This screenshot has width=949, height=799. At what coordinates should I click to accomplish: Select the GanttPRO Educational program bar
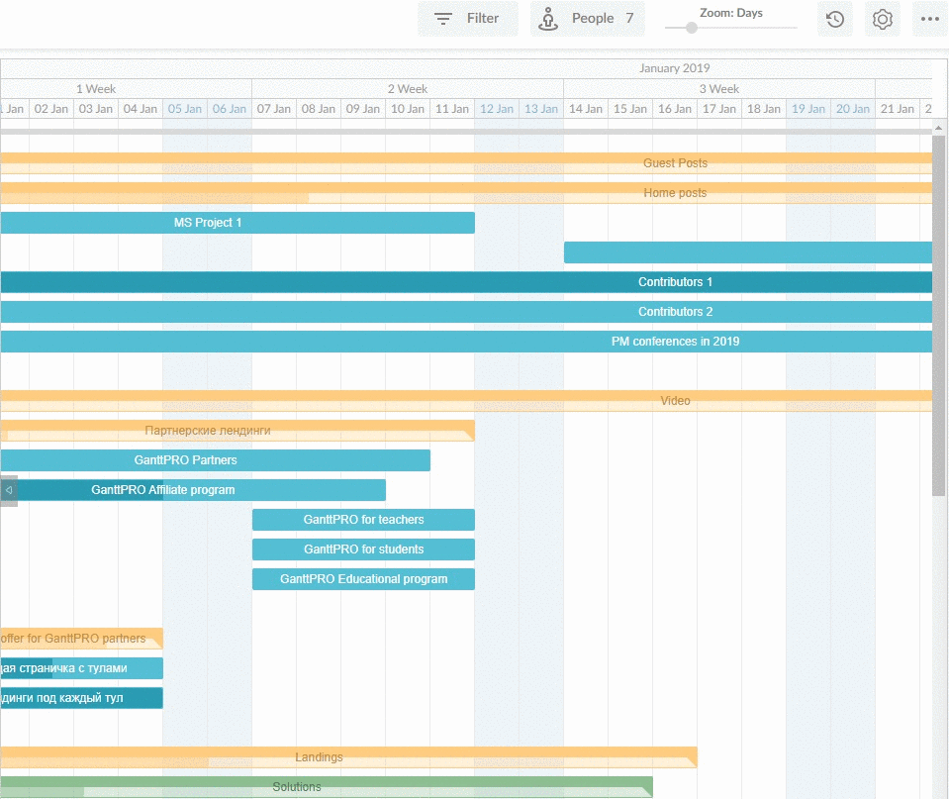(x=363, y=579)
